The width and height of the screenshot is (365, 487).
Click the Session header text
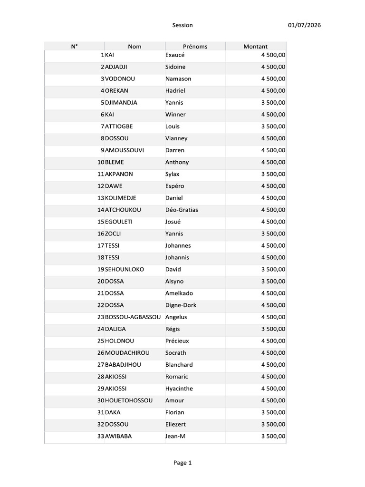182,25
